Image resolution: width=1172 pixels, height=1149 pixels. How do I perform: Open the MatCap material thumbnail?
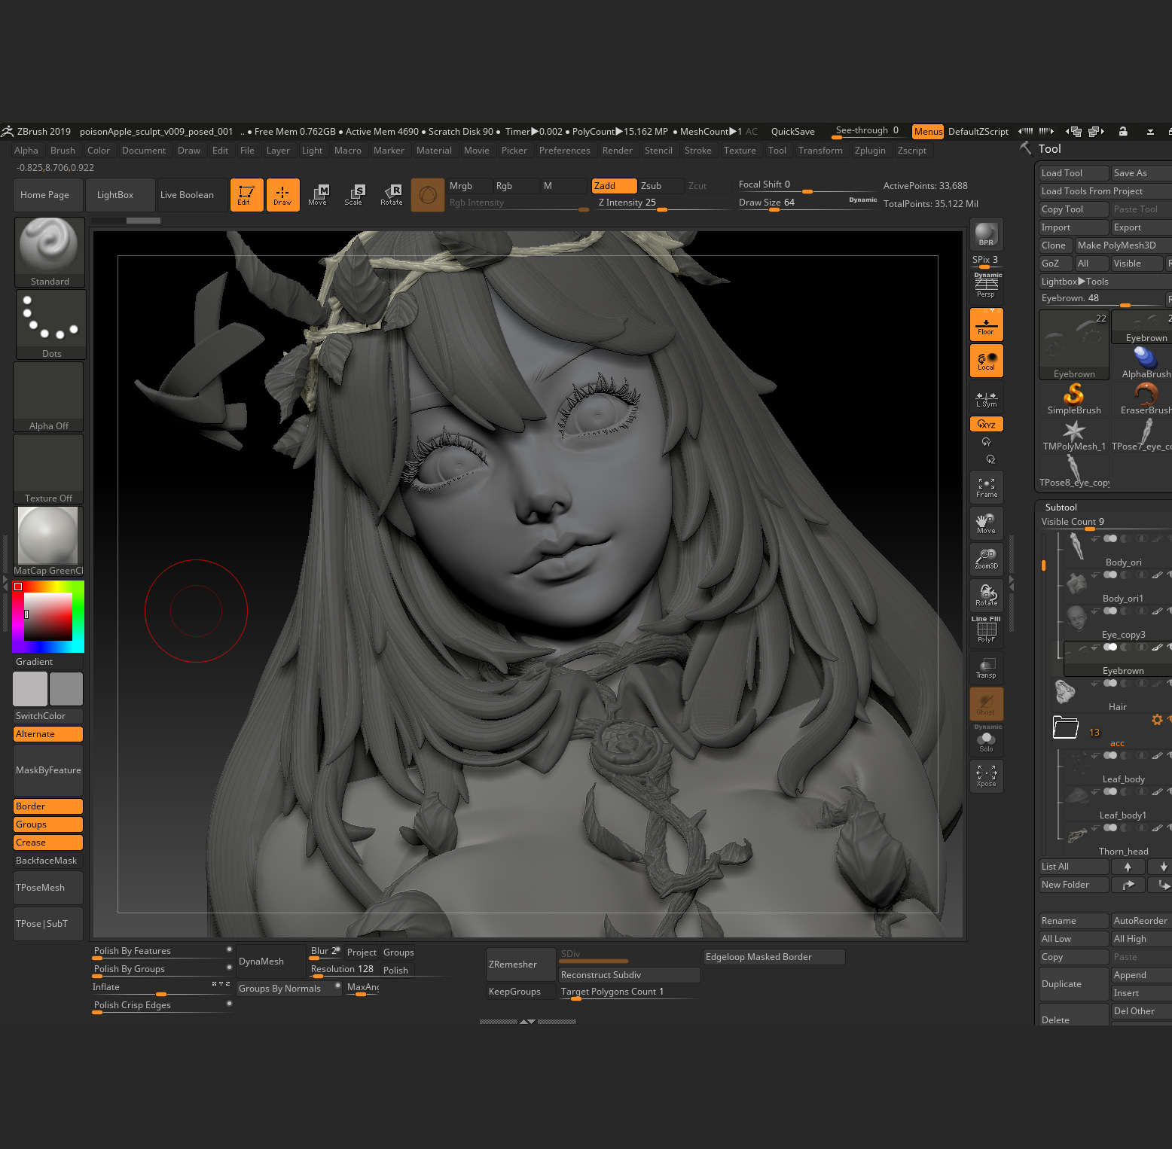pos(49,541)
